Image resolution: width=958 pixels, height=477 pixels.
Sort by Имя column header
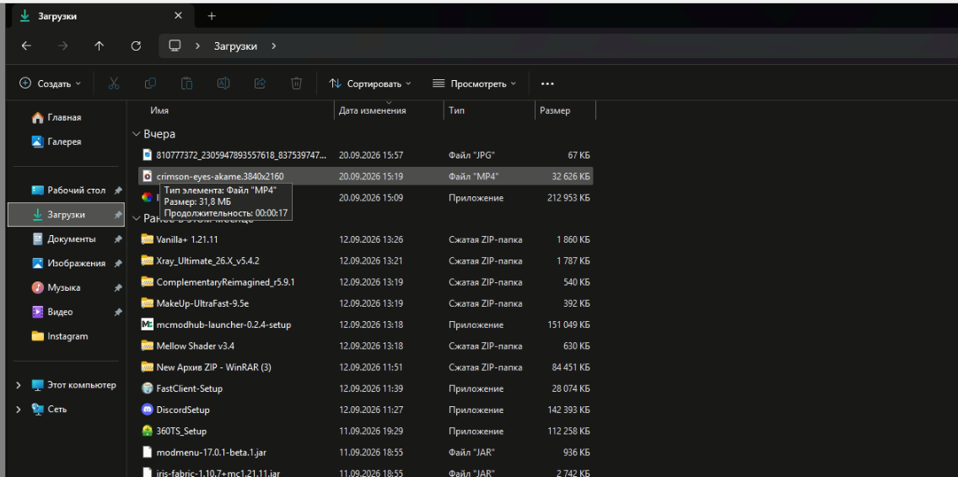(159, 110)
